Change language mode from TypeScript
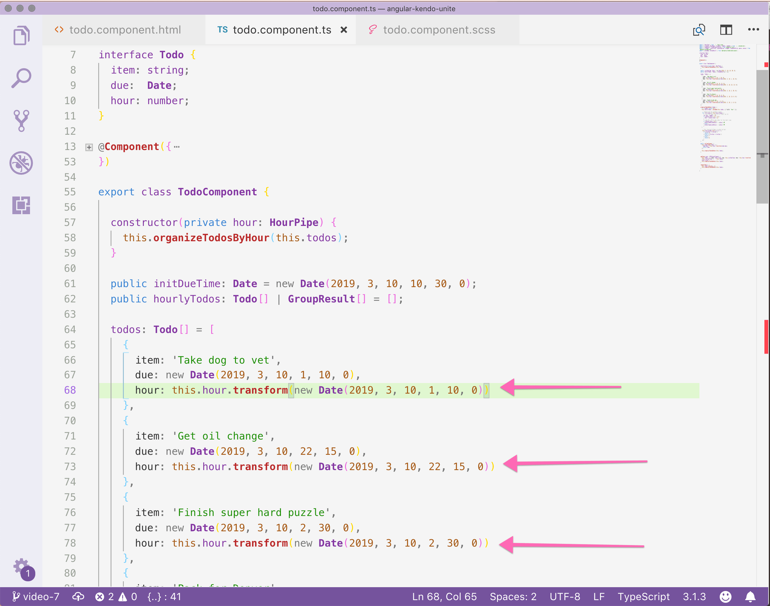The height and width of the screenshot is (606, 770). point(643,597)
